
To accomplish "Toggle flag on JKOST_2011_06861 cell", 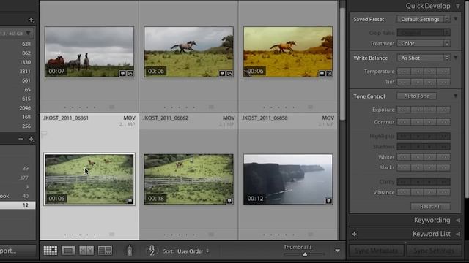I will [x=44, y=134].
